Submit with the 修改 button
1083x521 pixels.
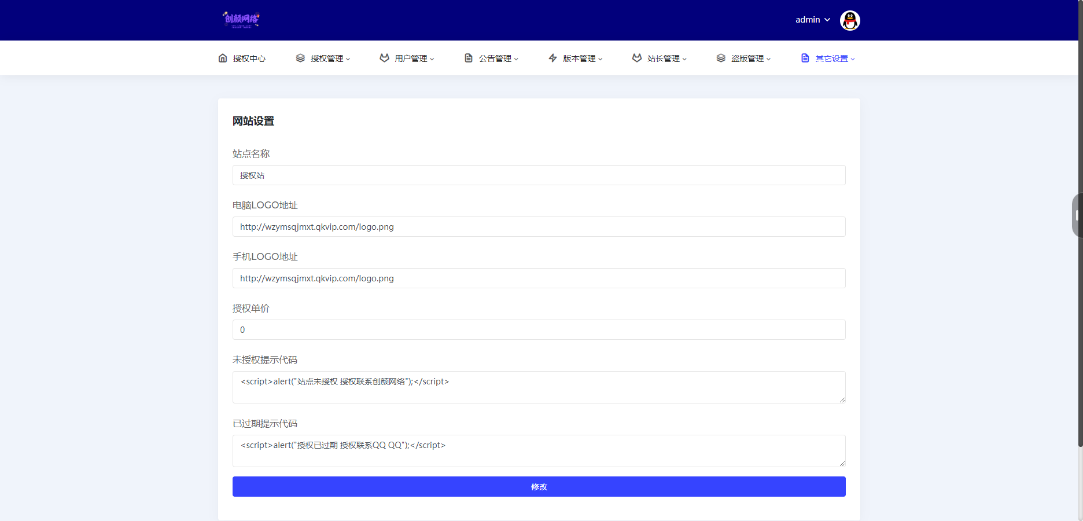pos(539,487)
